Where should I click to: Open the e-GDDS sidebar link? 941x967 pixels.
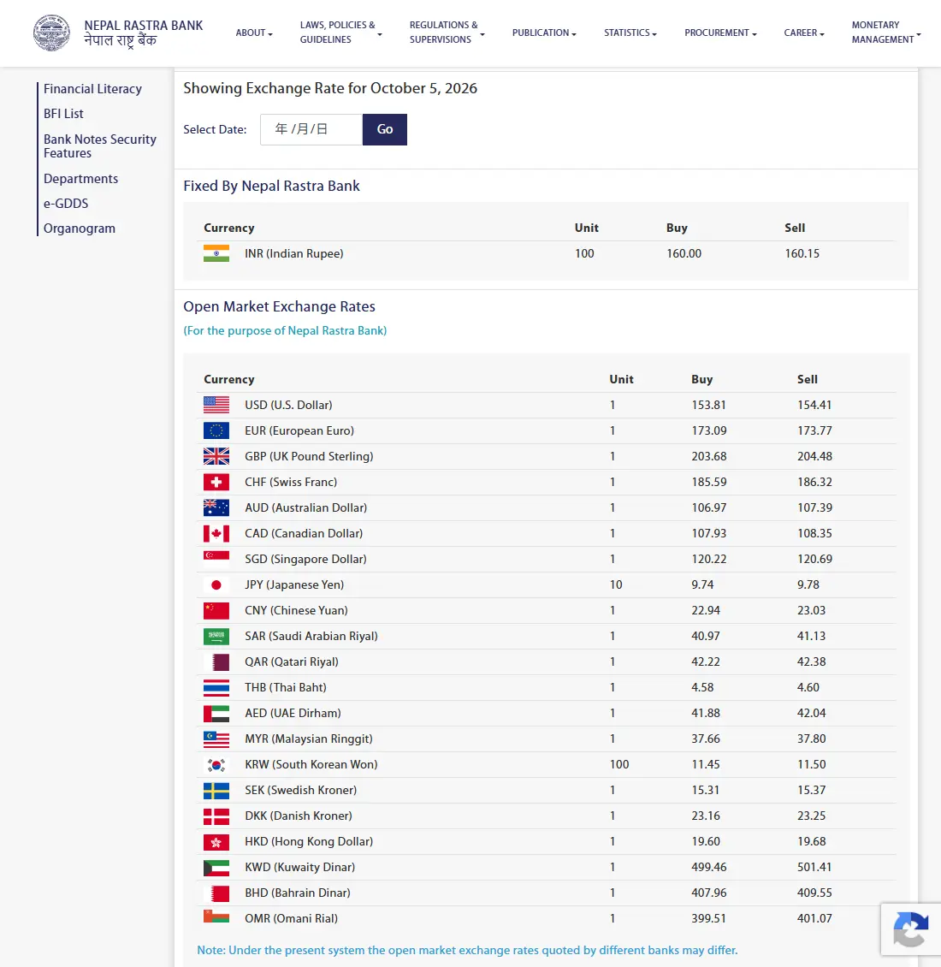tap(66, 204)
